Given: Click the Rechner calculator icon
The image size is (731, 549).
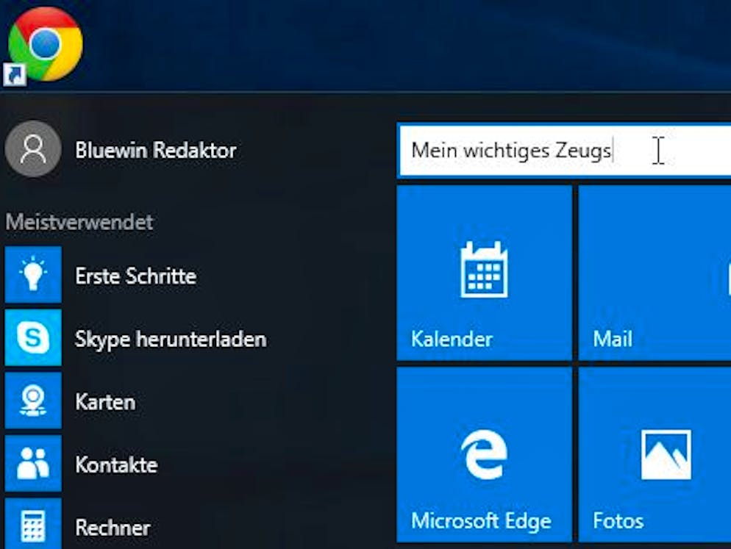Looking at the screenshot, I should pyautogui.click(x=33, y=524).
